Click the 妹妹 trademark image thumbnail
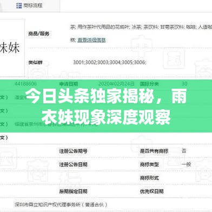This screenshot has width=212, height=212. [x=11, y=48]
